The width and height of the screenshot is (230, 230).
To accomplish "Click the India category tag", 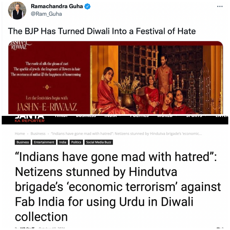I will coord(63,142).
